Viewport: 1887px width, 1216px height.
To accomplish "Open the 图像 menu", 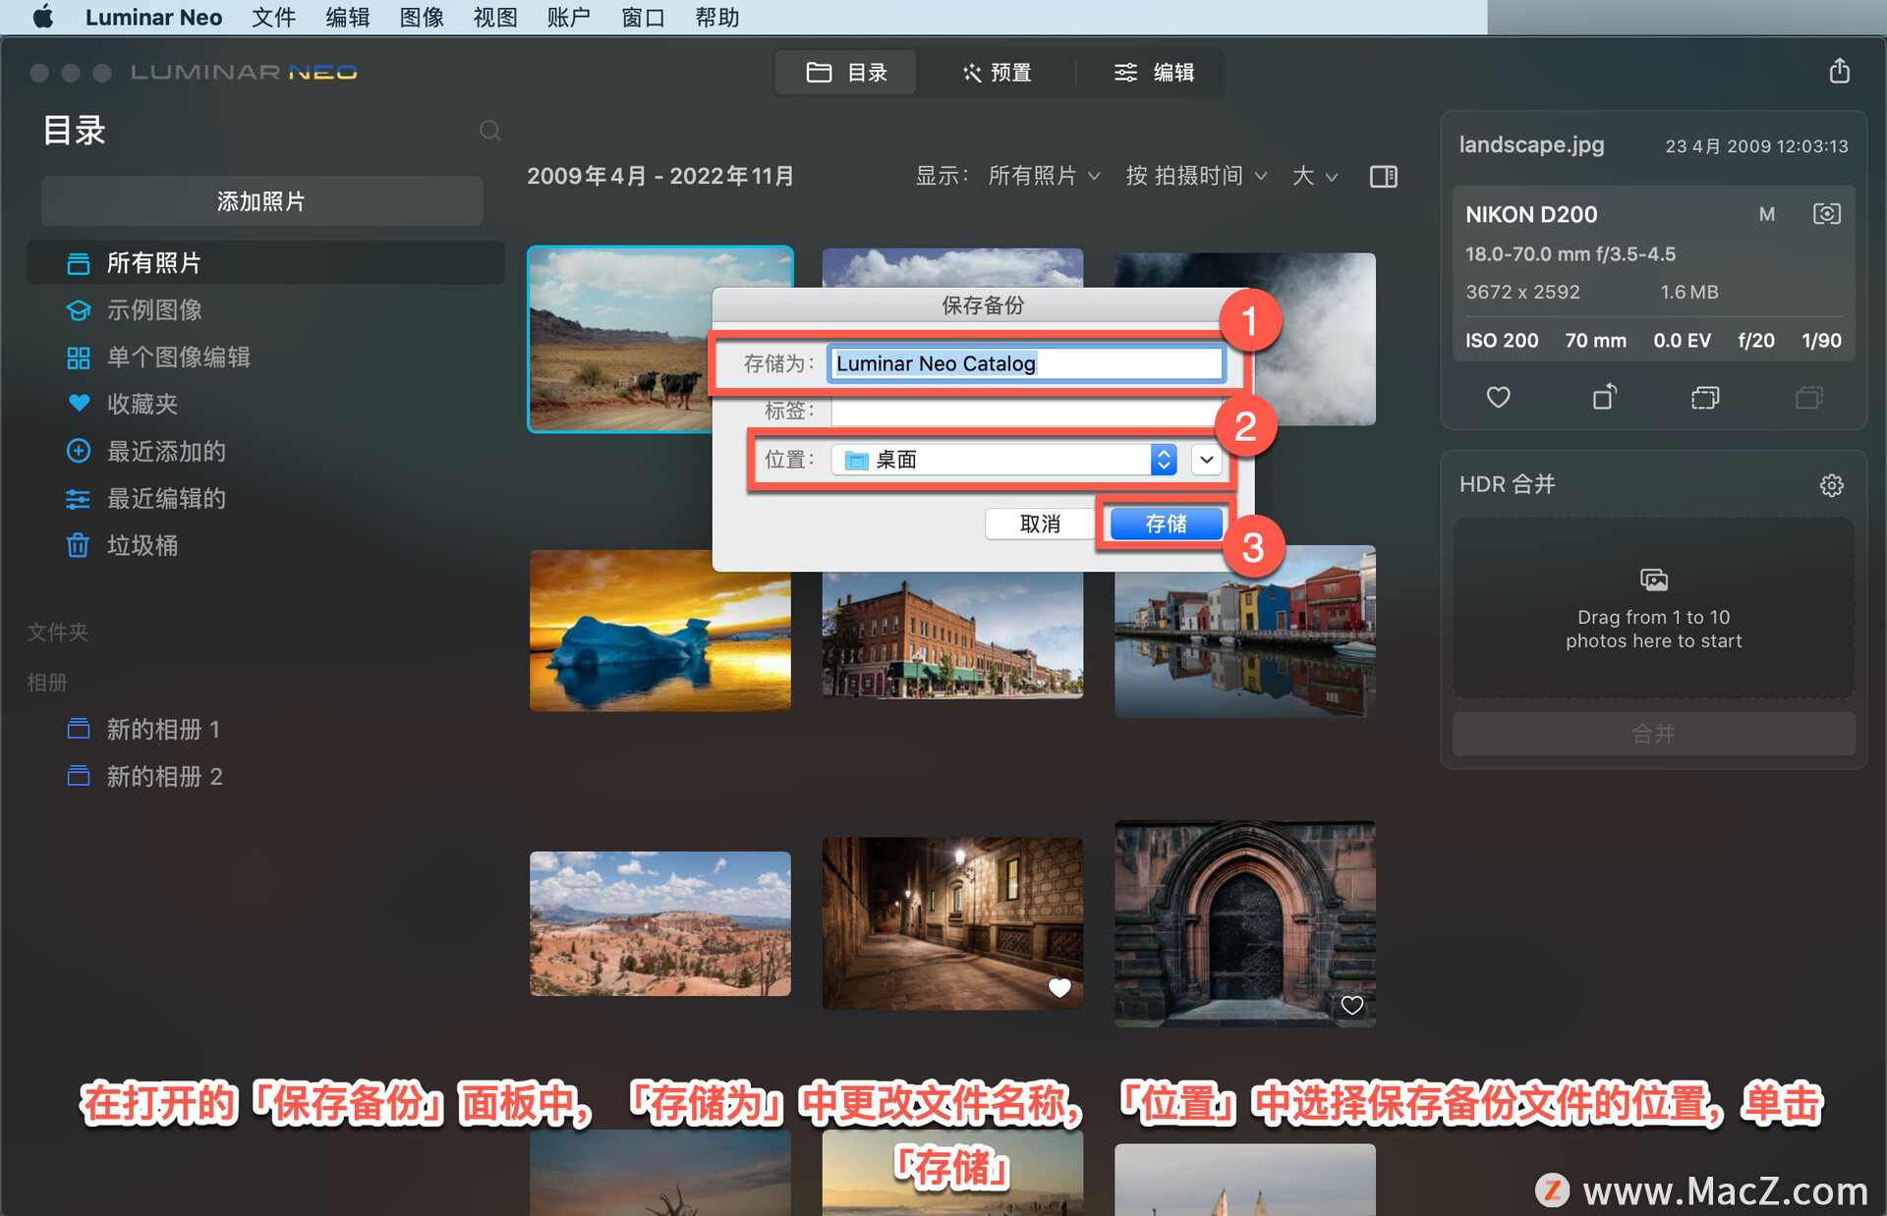I will 422,18.
